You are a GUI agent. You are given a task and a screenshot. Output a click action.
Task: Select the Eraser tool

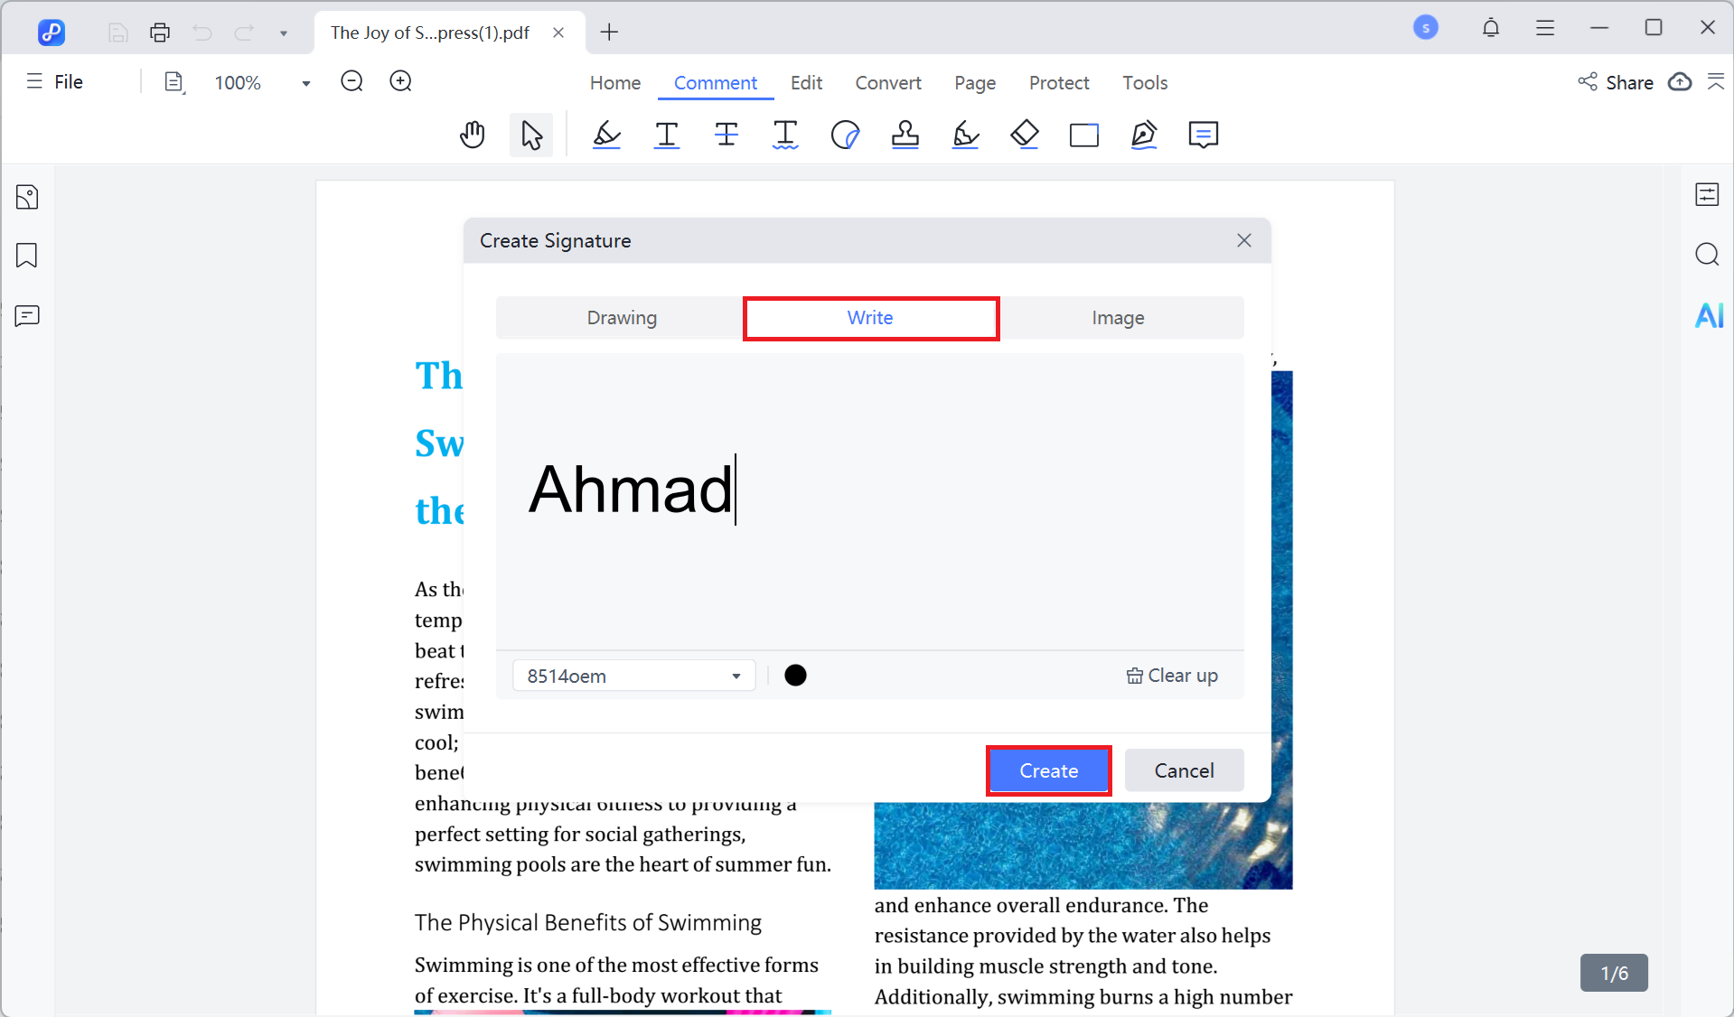[1025, 135]
